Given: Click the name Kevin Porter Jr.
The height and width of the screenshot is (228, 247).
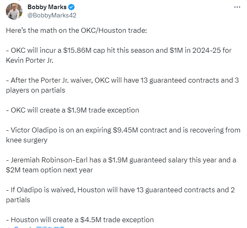Looking at the screenshot, I should pos(30,60).
